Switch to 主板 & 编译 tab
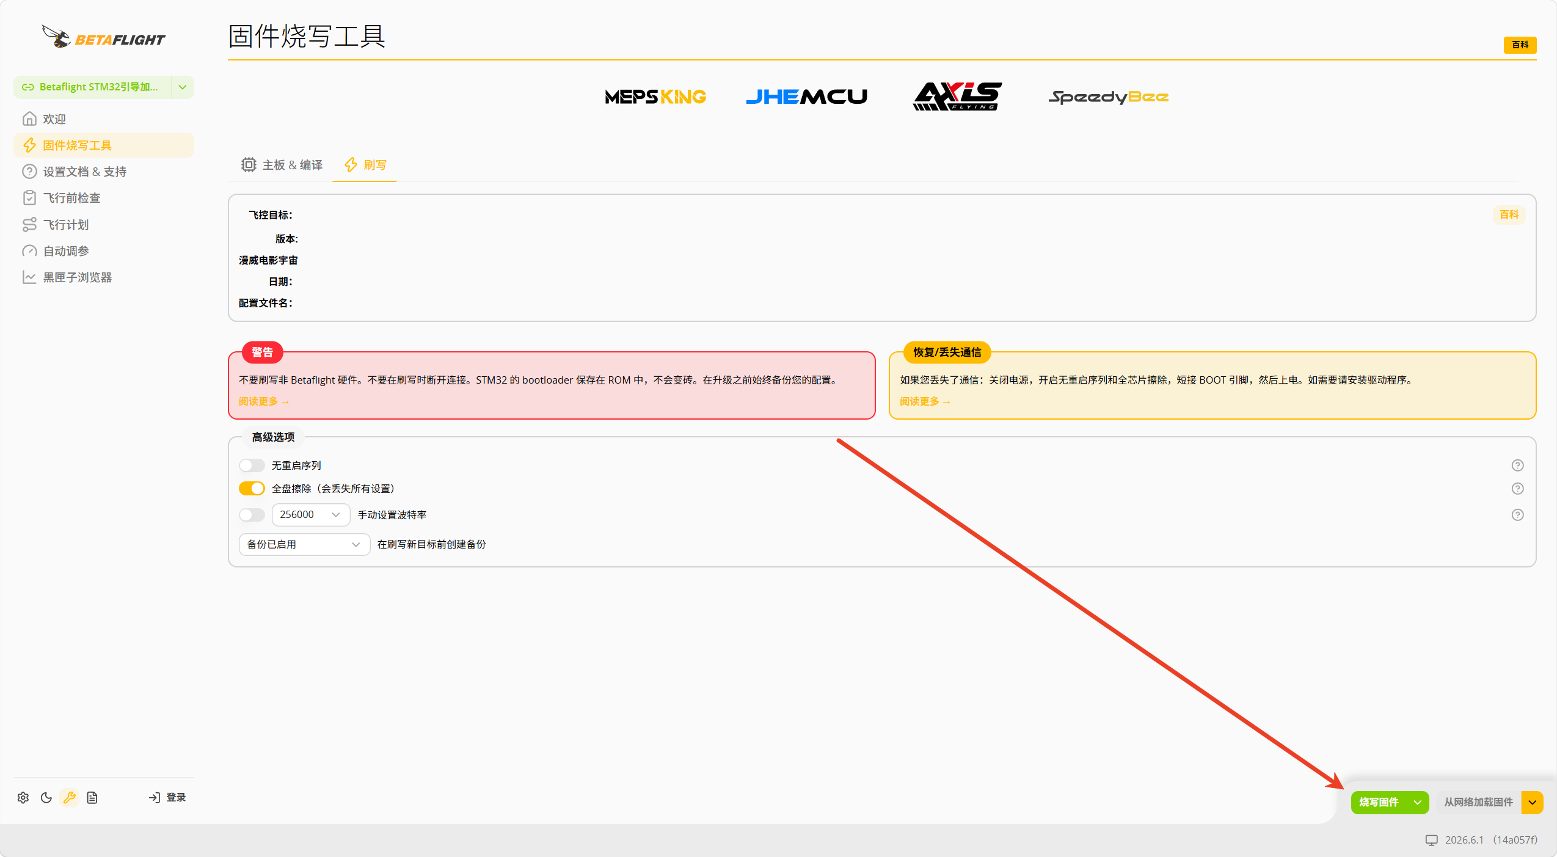Image resolution: width=1557 pixels, height=857 pixels. (282, 165)
